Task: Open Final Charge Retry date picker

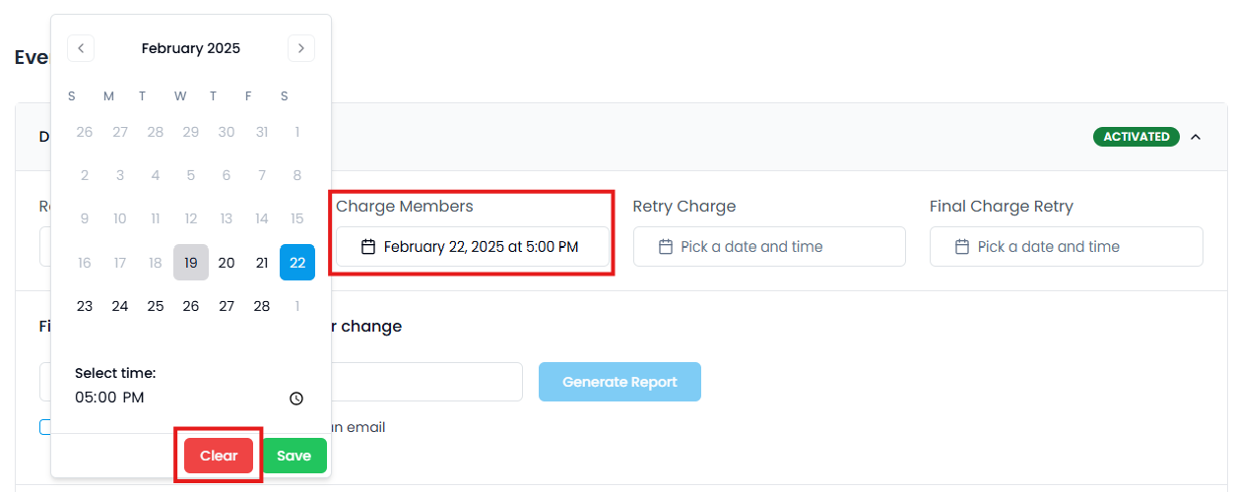Action: pyautogui.click(x=1066, y=247)
